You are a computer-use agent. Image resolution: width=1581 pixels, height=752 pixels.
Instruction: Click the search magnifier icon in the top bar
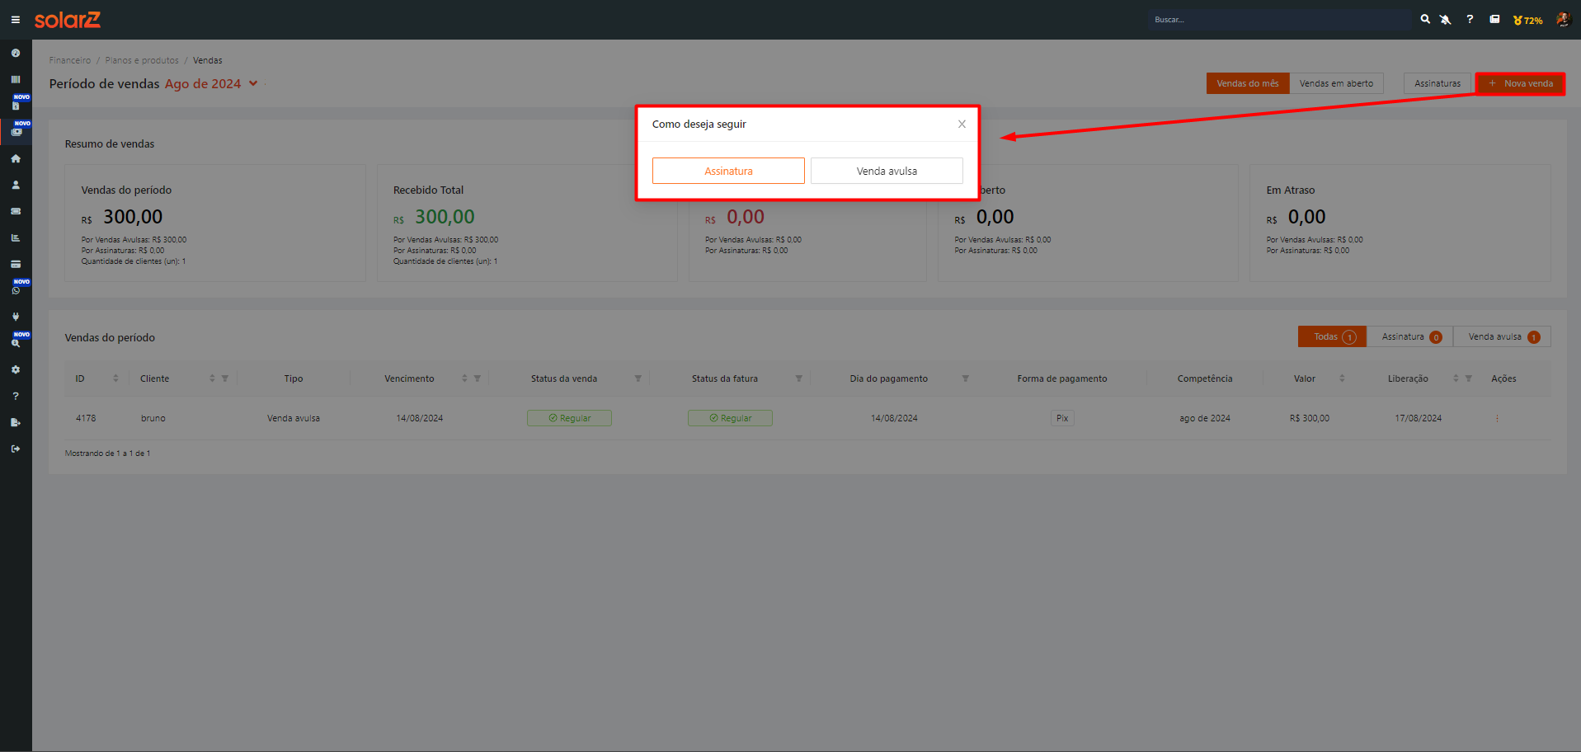(x=1425, y=19)
